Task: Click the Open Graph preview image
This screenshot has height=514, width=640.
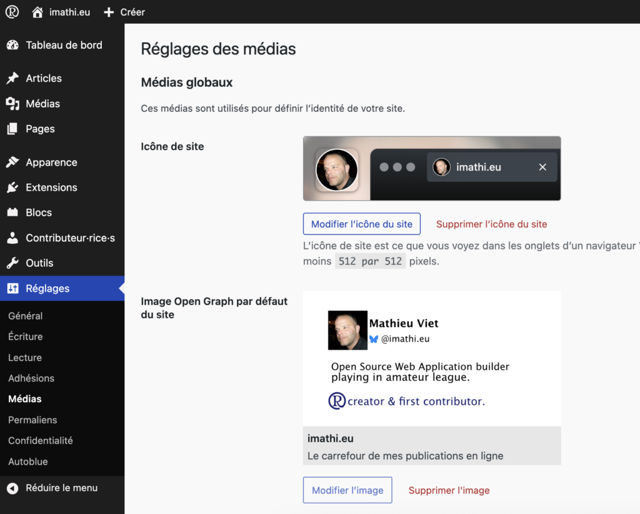Action: pos(431,358)
